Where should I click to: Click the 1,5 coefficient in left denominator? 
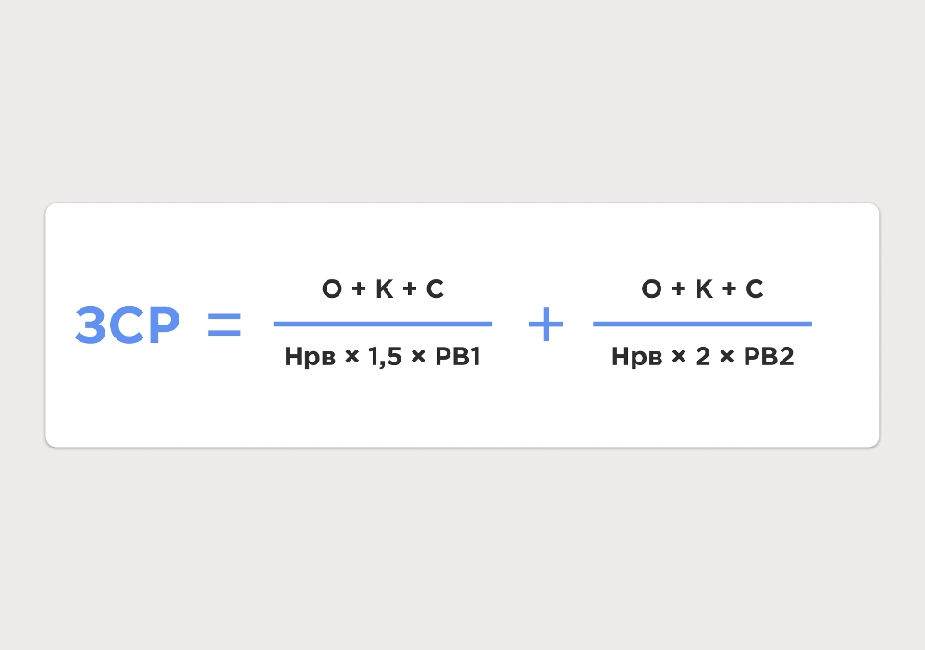pos(385,357)
